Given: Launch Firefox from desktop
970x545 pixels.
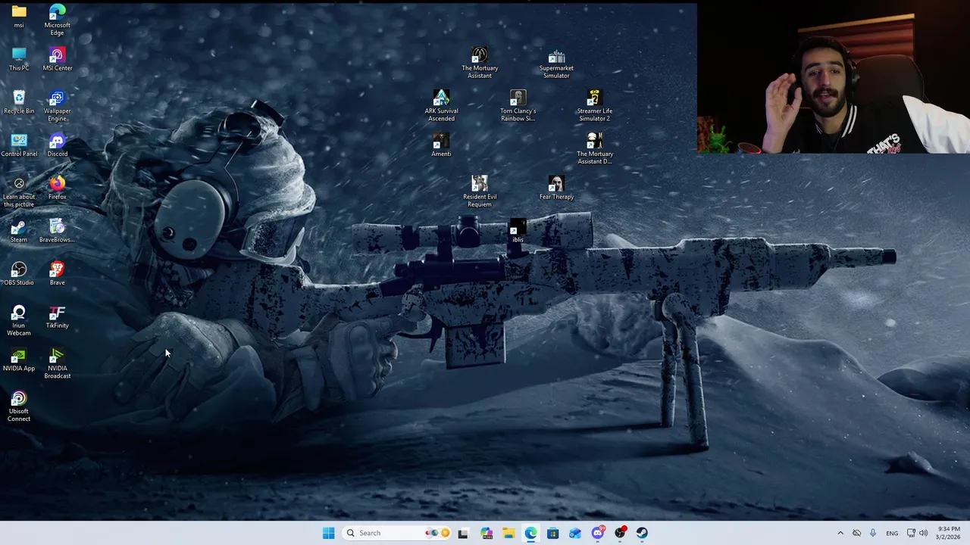Looking at the screenshot, I should coord(57,188).
